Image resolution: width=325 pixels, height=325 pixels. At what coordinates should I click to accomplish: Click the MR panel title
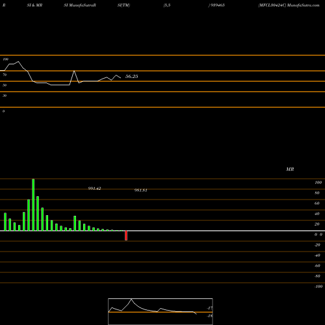click(290, 169)
